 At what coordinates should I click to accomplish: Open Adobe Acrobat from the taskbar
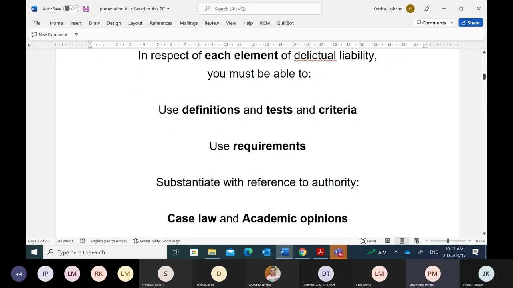[320, 252]
